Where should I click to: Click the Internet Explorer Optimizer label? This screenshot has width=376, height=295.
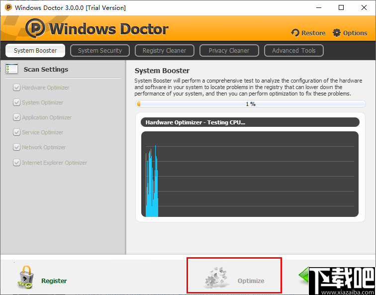(54, 163)
